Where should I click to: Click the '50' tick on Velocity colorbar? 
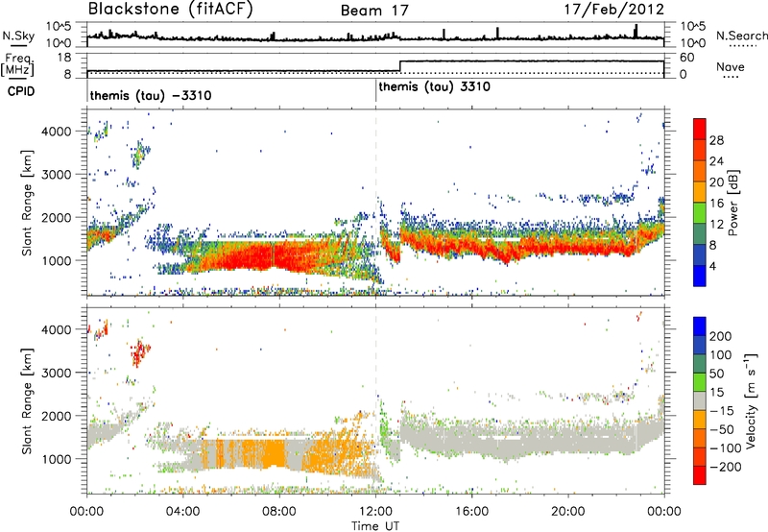[x=717, y=374]
